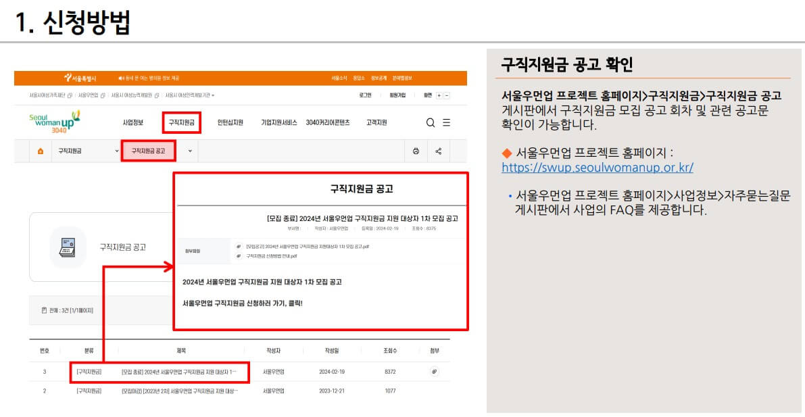Click the 회원가입 link
The height and width of the screenshot is (417, 805).
click(397, 95)
